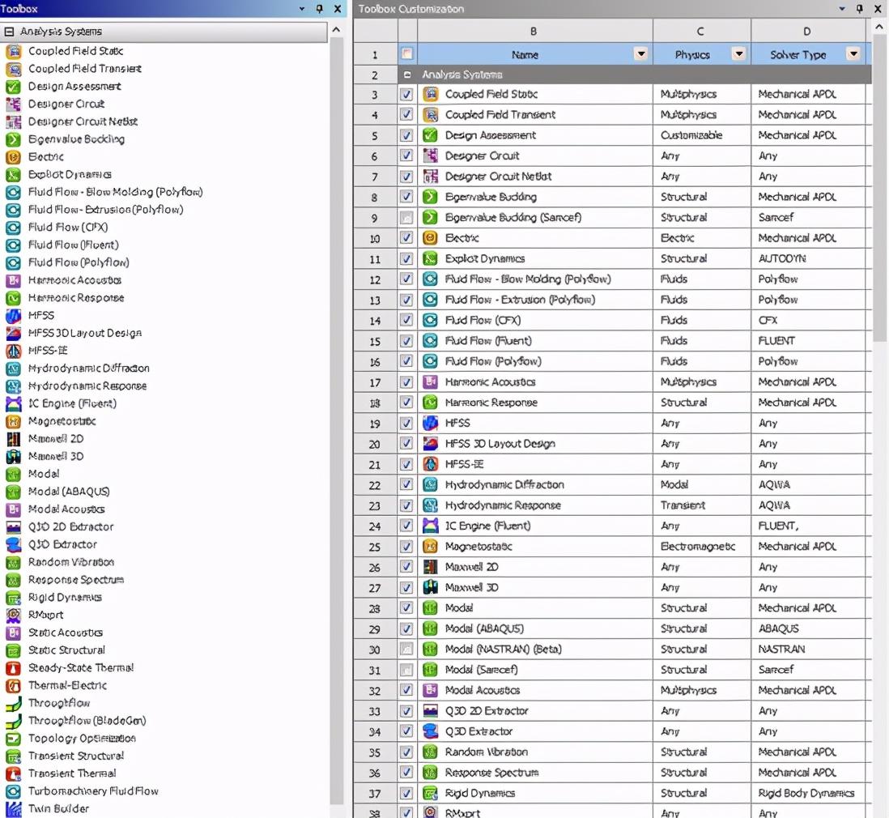The width and height of the screenshot is (889, 818).
Task: Enable Modal (NASTRAN) (Beta) checkbox
Action: coord(406,649)
